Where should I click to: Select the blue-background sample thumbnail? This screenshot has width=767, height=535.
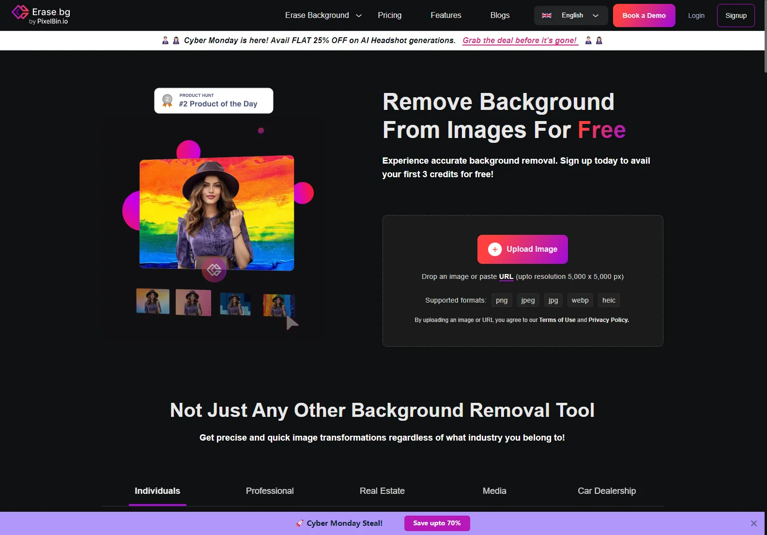tap(235, 304)
